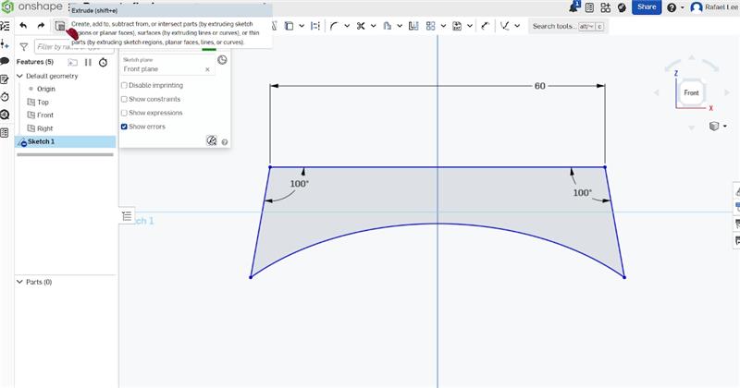Uncheck Show errors
Image resolution: width=740 pixels, height=388 pixels.
coord(124,127)
